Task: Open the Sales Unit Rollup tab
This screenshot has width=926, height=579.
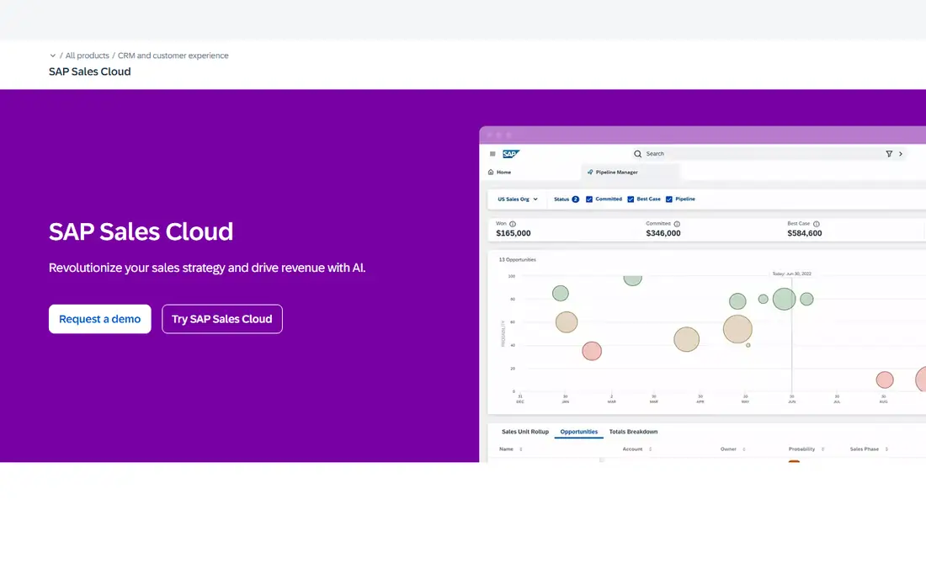Action: (525, 432)
